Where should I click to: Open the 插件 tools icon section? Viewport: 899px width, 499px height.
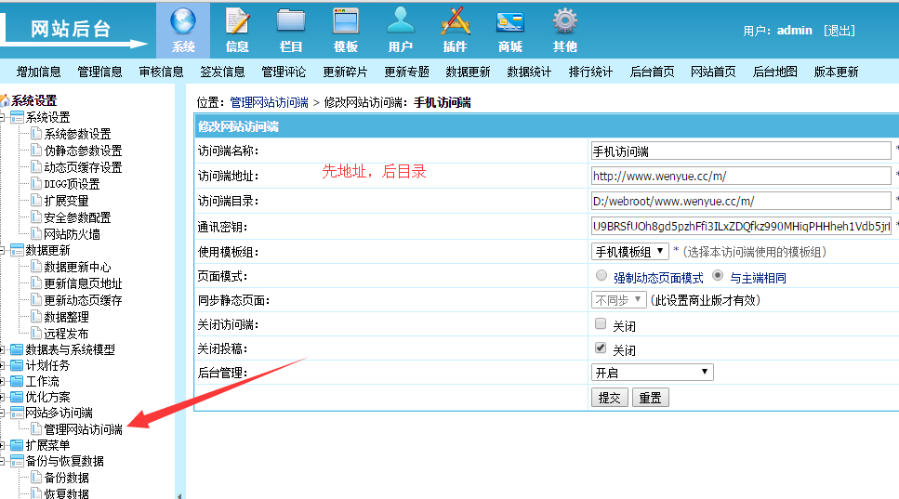point(455,30)
